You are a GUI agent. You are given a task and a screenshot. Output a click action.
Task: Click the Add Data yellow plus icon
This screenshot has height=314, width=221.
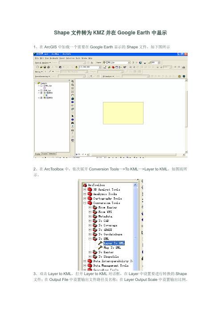tap(76, 67)
